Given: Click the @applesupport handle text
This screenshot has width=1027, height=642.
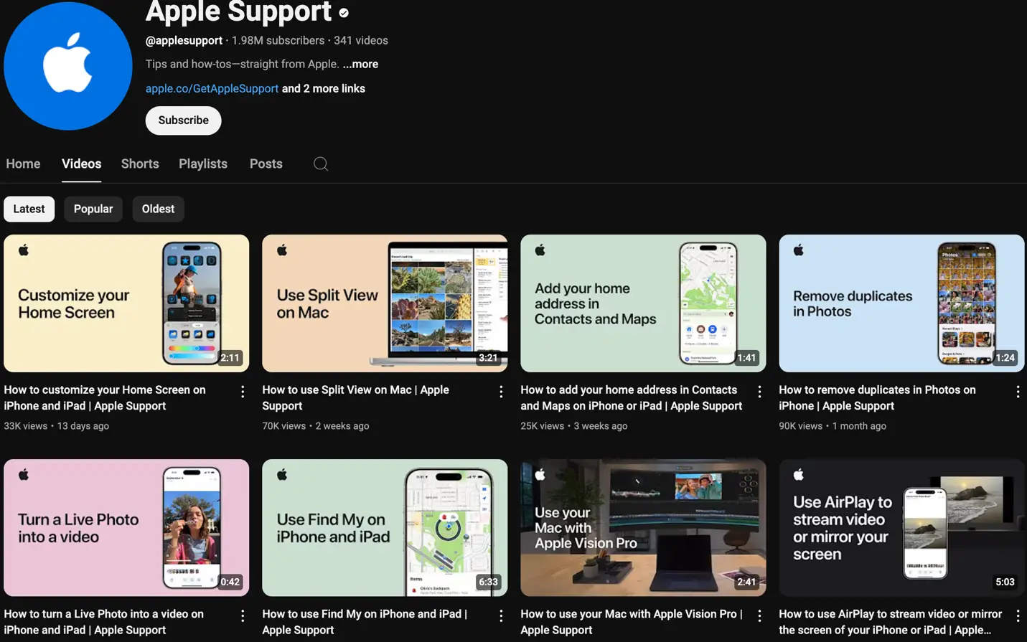Looking at the screenshot, I should [184, 40].
